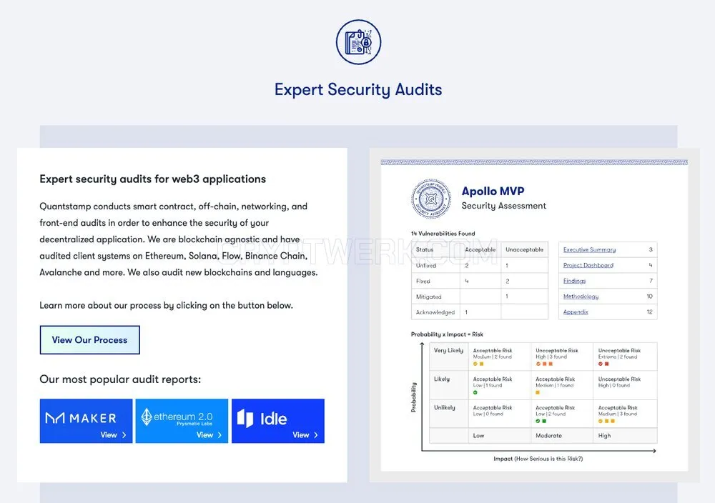The height and width of the screenshot is (503, 715).
Task: Click 'Expert security audits for web3 applications' heading
Action: (x=153, y=179)
